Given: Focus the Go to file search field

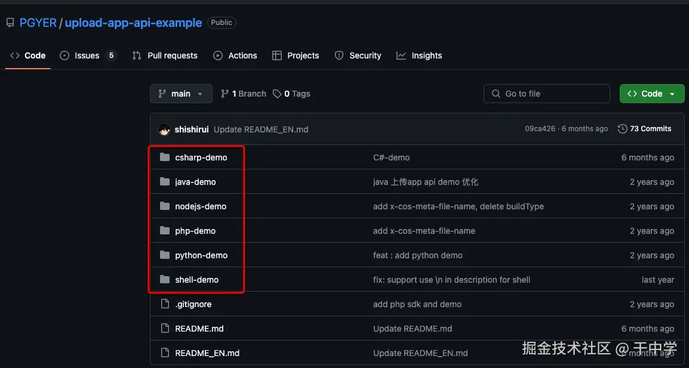Looking at the screenshot, I should pos(547,94).
